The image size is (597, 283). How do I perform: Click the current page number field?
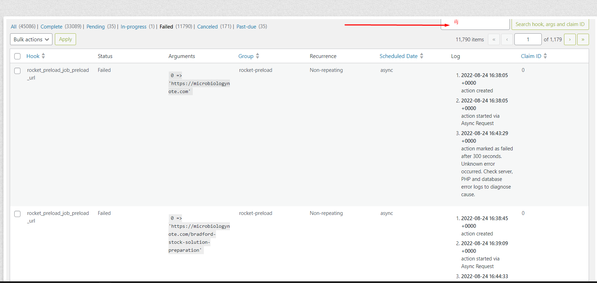(x=528, y=39)
